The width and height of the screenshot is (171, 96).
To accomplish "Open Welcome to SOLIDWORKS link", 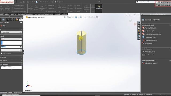I will click(152, 20).
